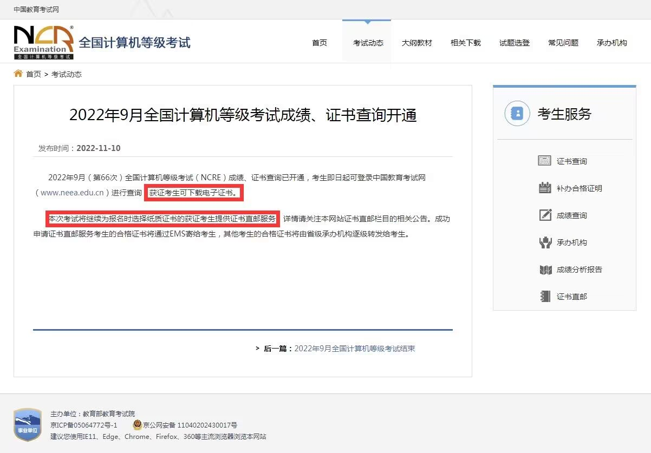Open 试题选登 in top navigation
The image size is (651, 453).
coord(514,43)
